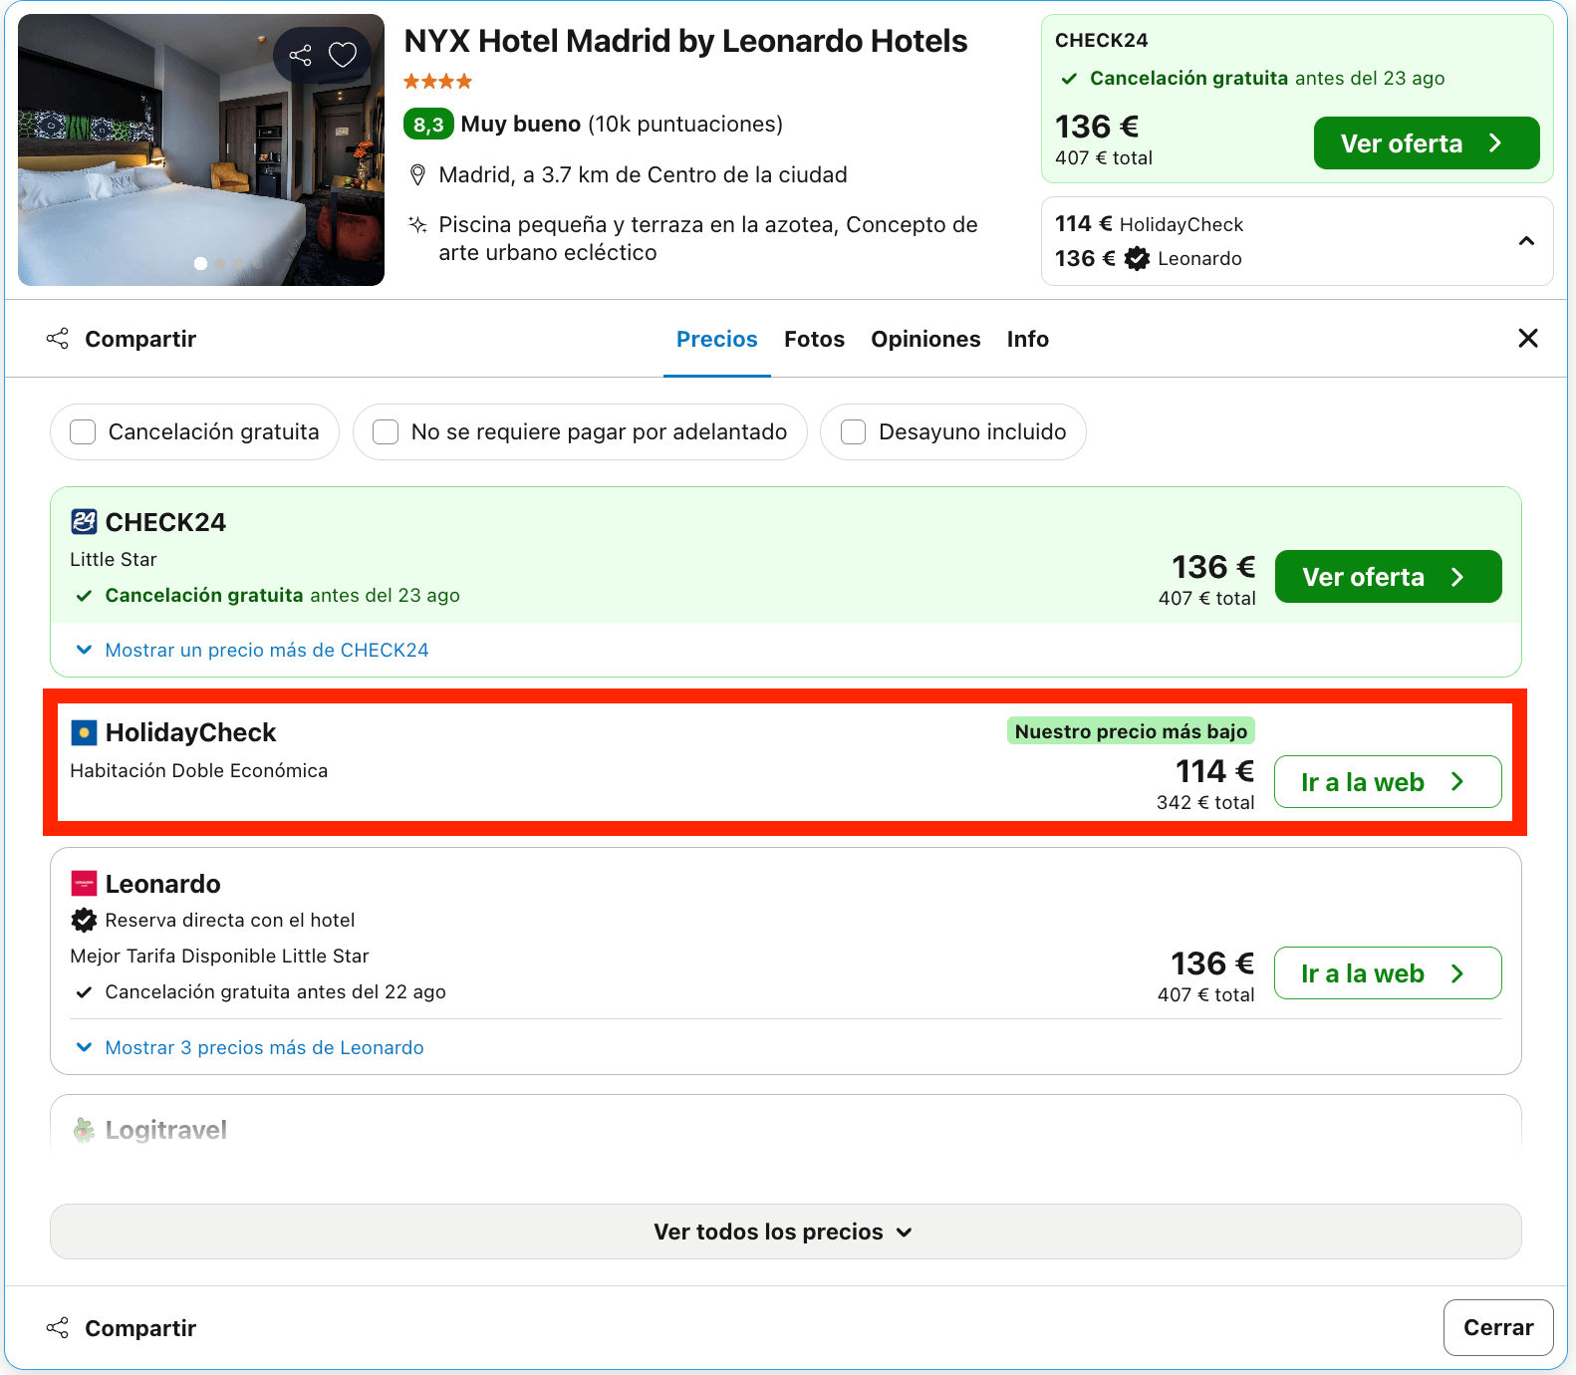The width and height of the screenshot is (1576, 1375).
Task: Click verified badge next to Reserva directa
Action: (84, 921)
